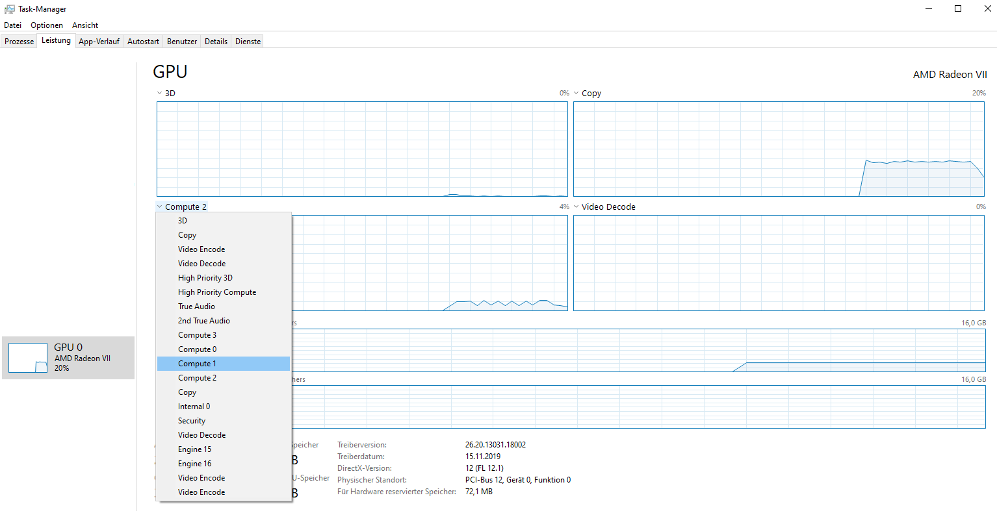Select GPU 0 AMD Radeon VII sidebar entry
The height and width of the screenshot is (515, 997).
click(x=68, y=358)
